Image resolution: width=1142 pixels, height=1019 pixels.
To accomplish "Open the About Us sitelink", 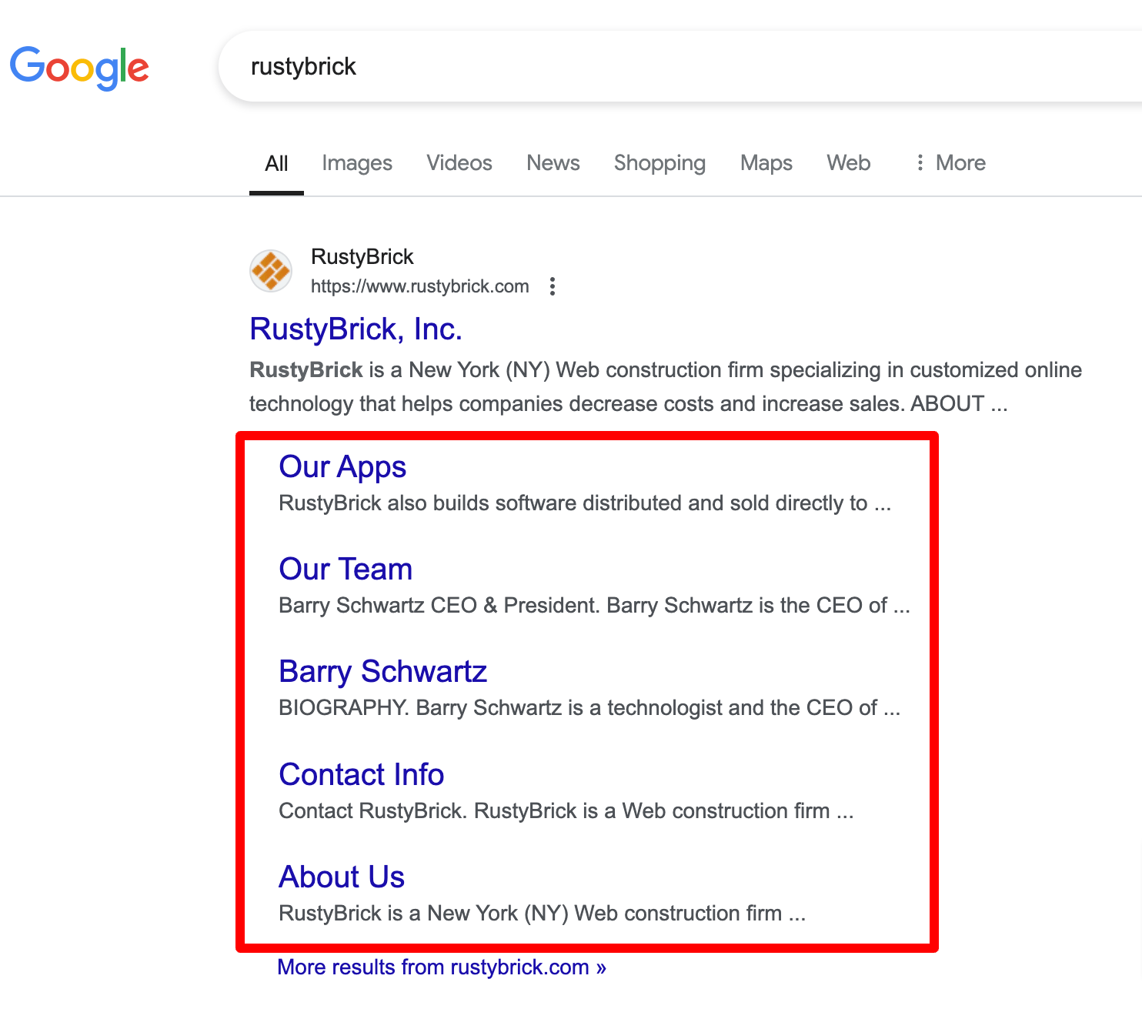I will click(341, 877).
